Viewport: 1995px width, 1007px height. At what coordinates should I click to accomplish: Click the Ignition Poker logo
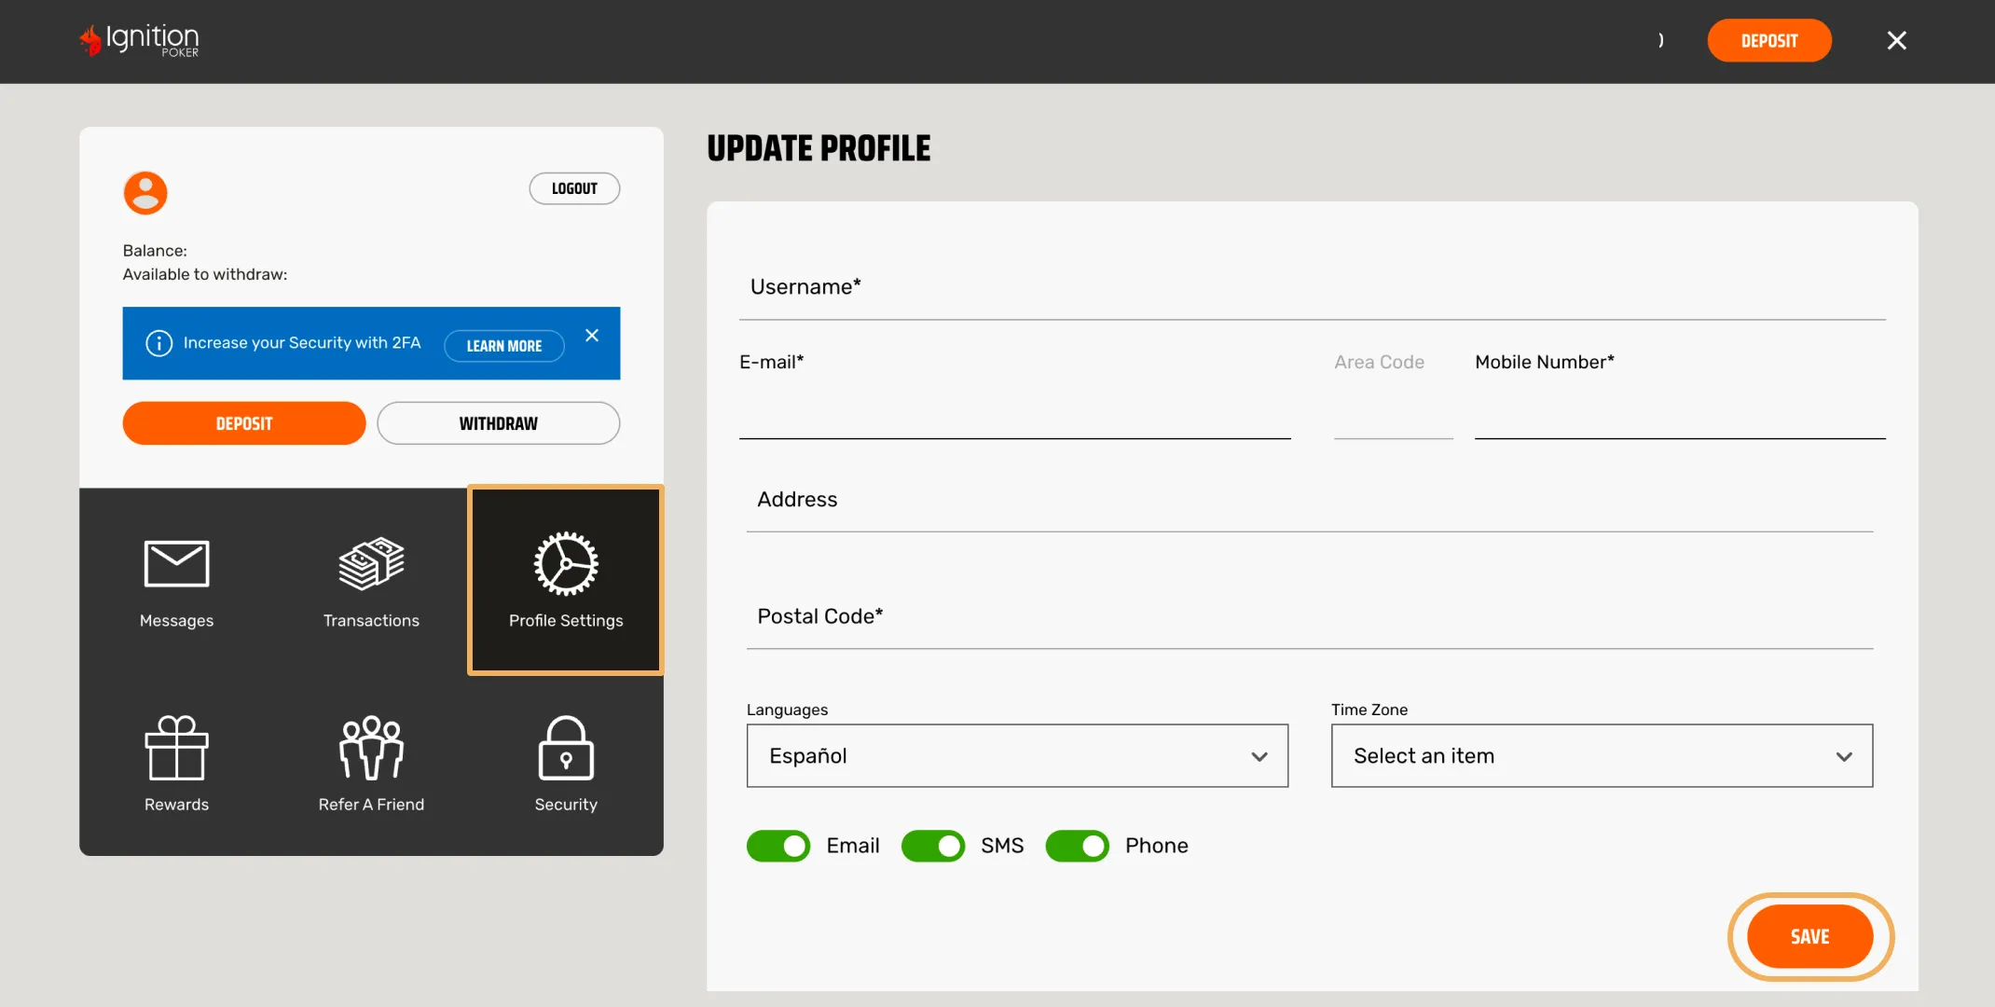(139, 40)
